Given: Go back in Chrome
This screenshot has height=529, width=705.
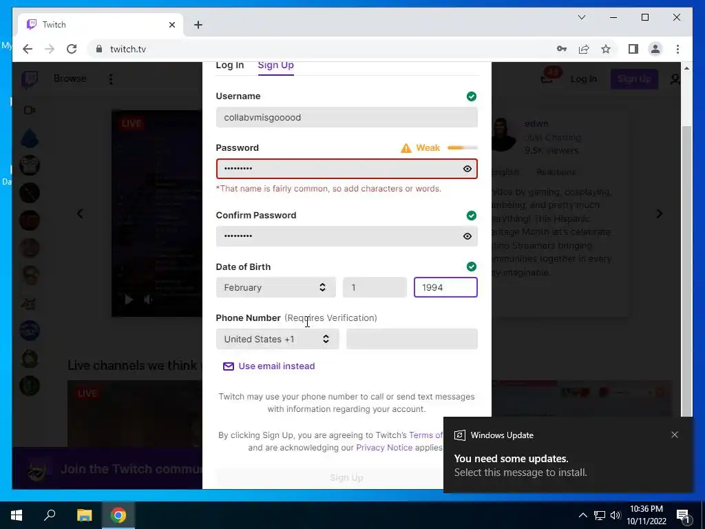Looking at the screenshot, I should [x=28, y=49].
